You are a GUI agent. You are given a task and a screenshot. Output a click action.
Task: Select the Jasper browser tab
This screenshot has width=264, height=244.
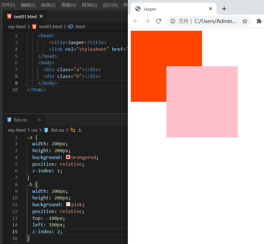tap(173, 9)
